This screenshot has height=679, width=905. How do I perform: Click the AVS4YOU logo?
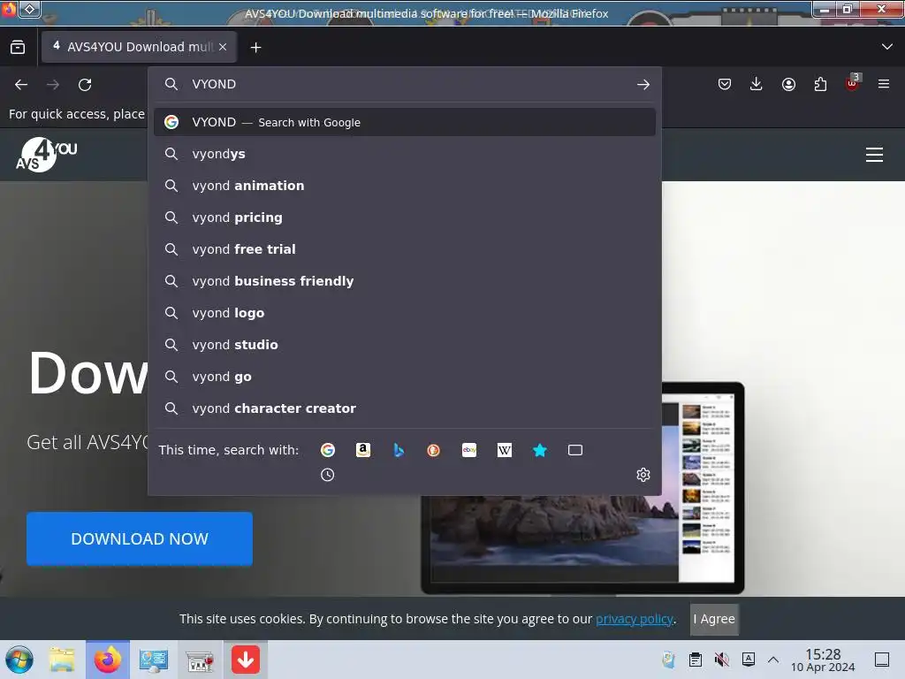[x=47, y=155]
